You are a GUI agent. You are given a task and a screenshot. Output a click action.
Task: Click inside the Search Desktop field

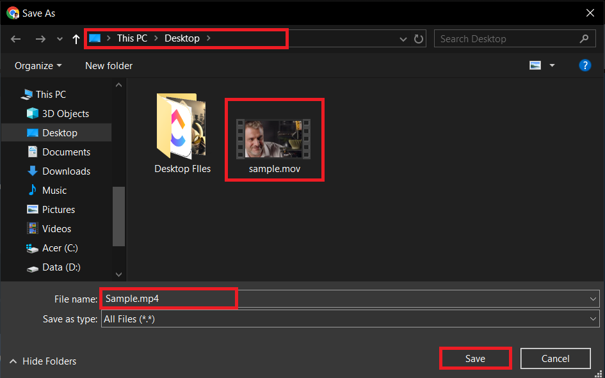click(x=506, y=38)
